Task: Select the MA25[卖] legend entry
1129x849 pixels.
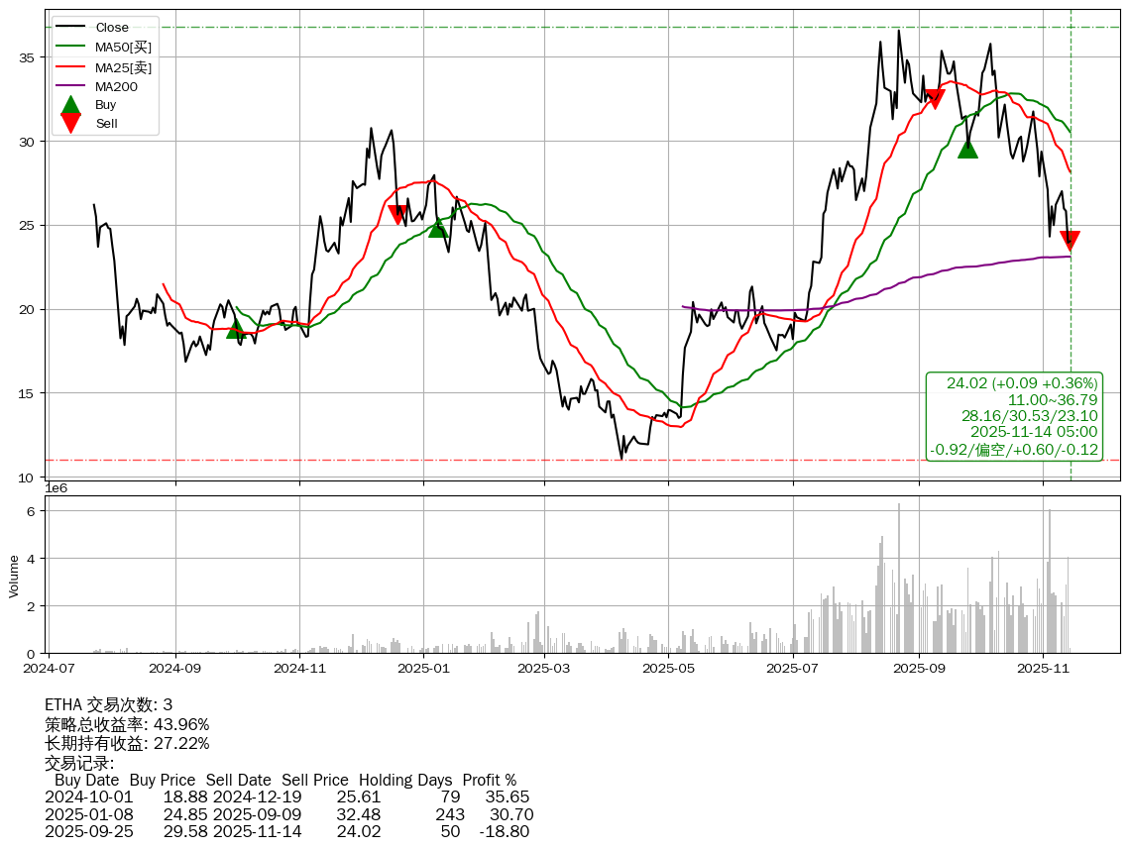Action: tap(123, 66)
